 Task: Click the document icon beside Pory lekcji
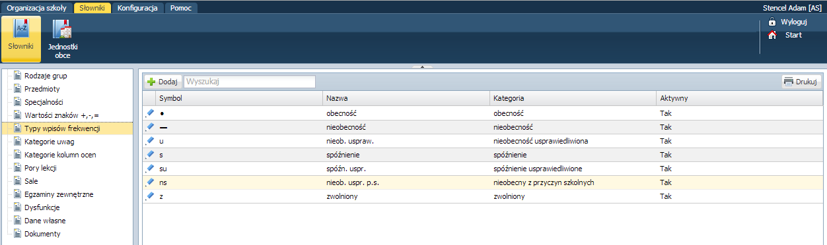coord(18,168)
